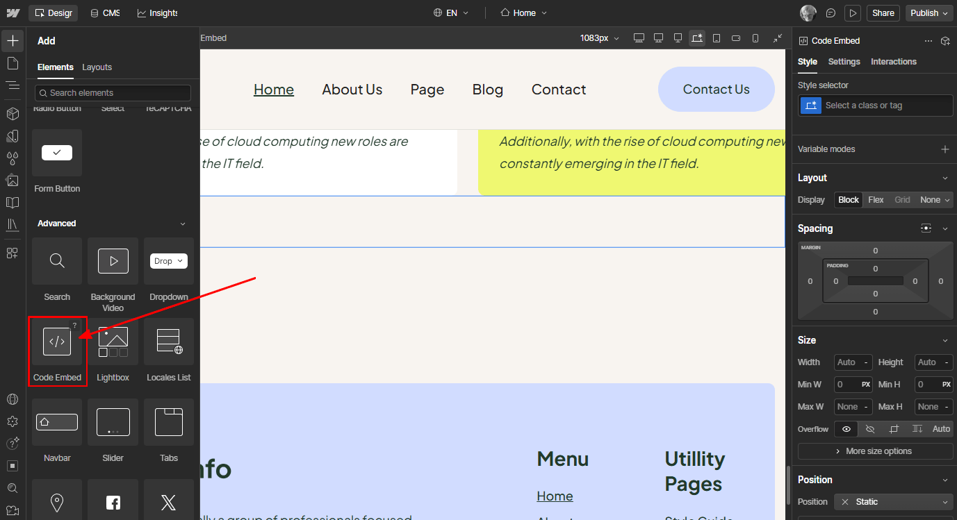Select the mobile portrait breakpoint icon
This screenshot has width=957, height=520.
(x=755, y=38)
